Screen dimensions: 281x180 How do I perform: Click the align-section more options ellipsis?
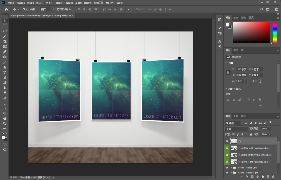[261, 106]
